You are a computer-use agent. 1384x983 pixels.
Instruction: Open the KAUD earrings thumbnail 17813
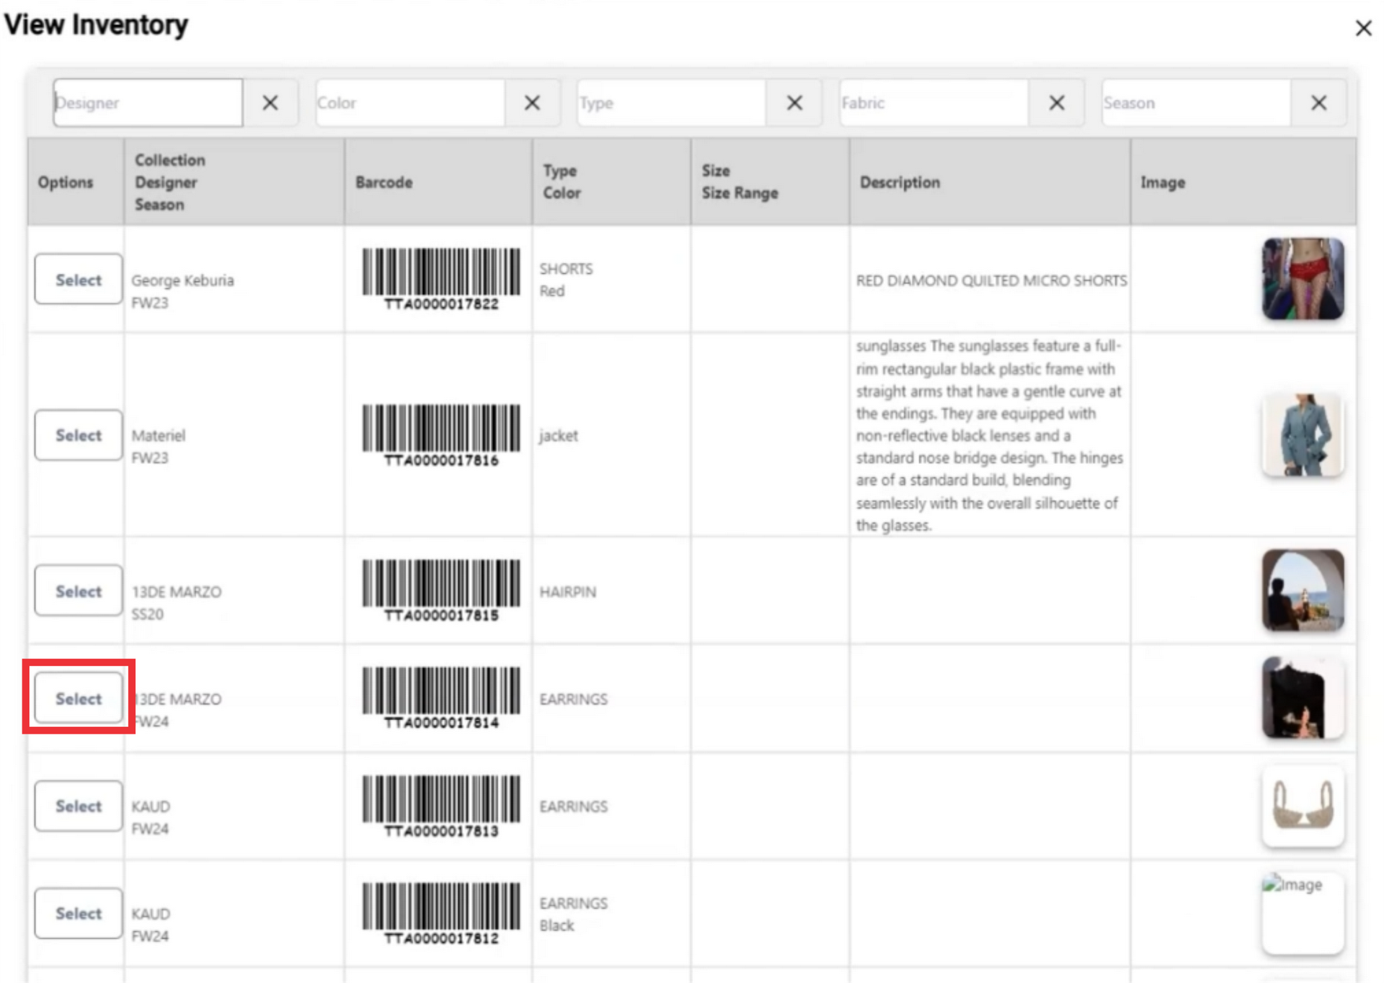coord(1303,806)
